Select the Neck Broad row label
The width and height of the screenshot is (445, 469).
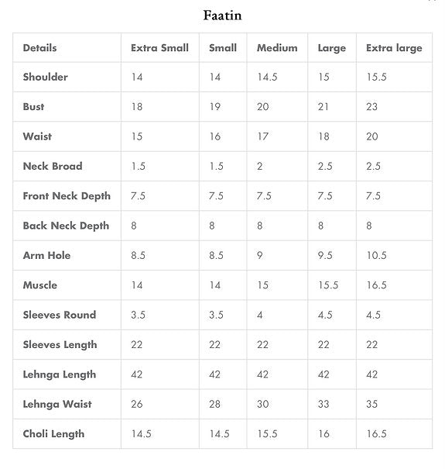click(x=53, y=166)
